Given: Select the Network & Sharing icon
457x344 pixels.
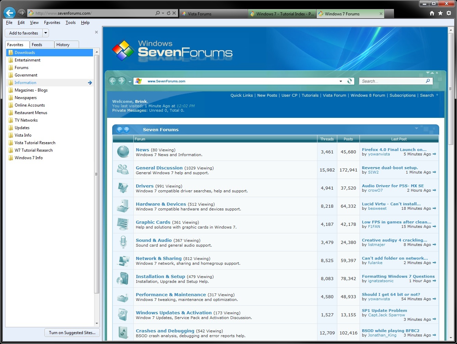Looking at the screenshot, I should pos(123,260).
